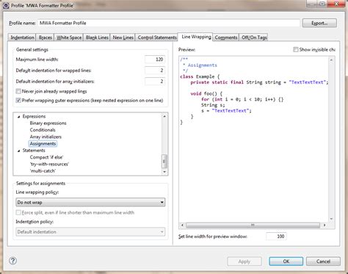Click the Apply button
This screenshot has width=348, height=274.
tap(244, 262)
